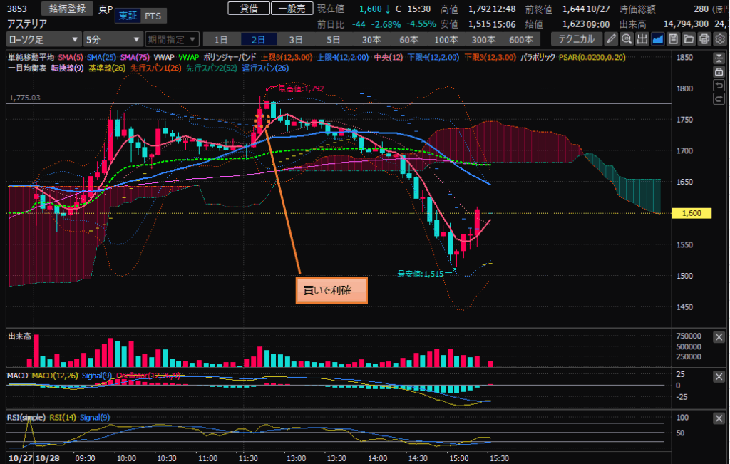Screen dimensions: 730x464
Task: Select the 1日 period tab
Action: point(222,38)
